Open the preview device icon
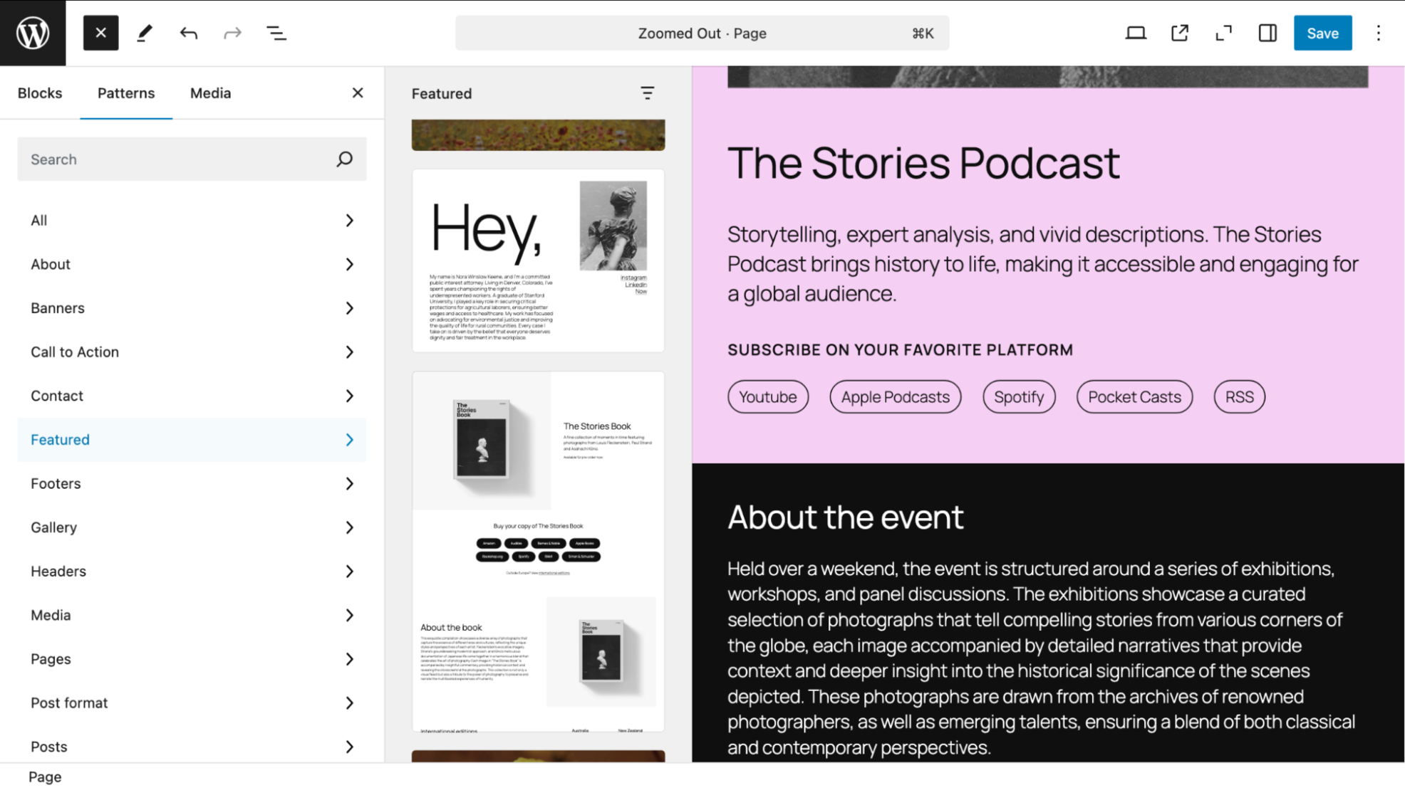The width and height of the screenshot is (1405, 790). click(1136, 33)
